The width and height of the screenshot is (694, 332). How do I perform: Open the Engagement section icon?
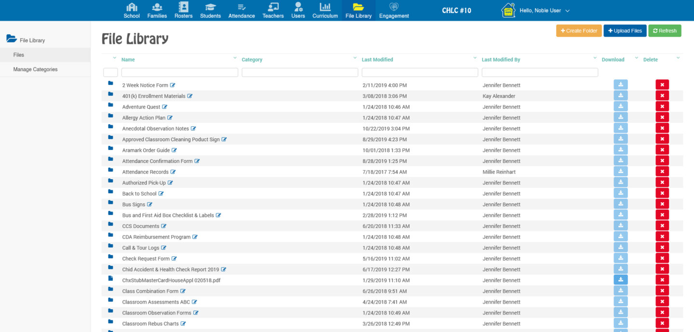pyautogui.click(x=394, y=7)
